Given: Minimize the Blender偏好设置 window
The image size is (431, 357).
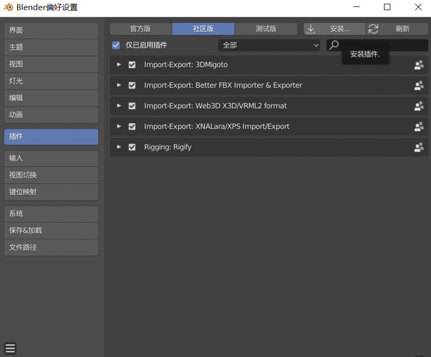Looking at the screenshot, I should tap(357, 7).
